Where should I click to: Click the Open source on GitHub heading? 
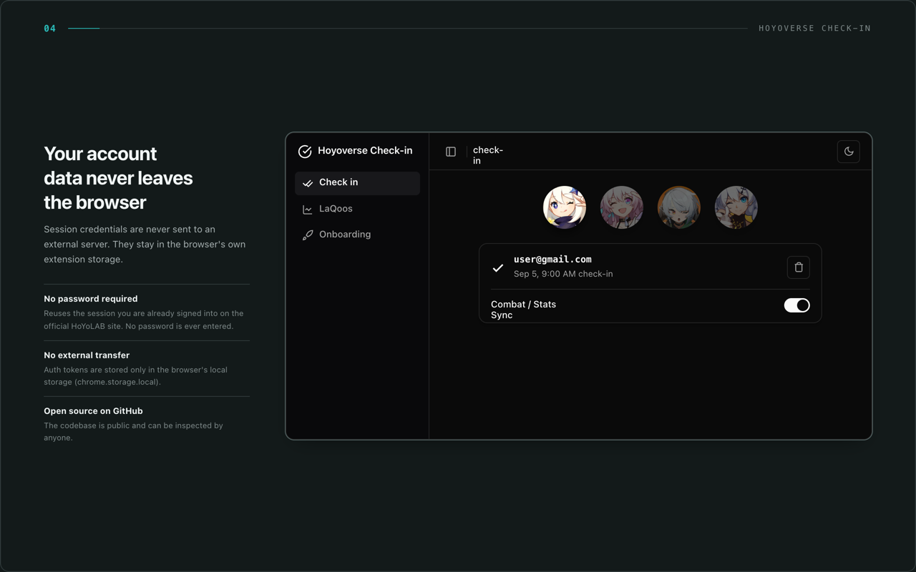click(93, 411)
